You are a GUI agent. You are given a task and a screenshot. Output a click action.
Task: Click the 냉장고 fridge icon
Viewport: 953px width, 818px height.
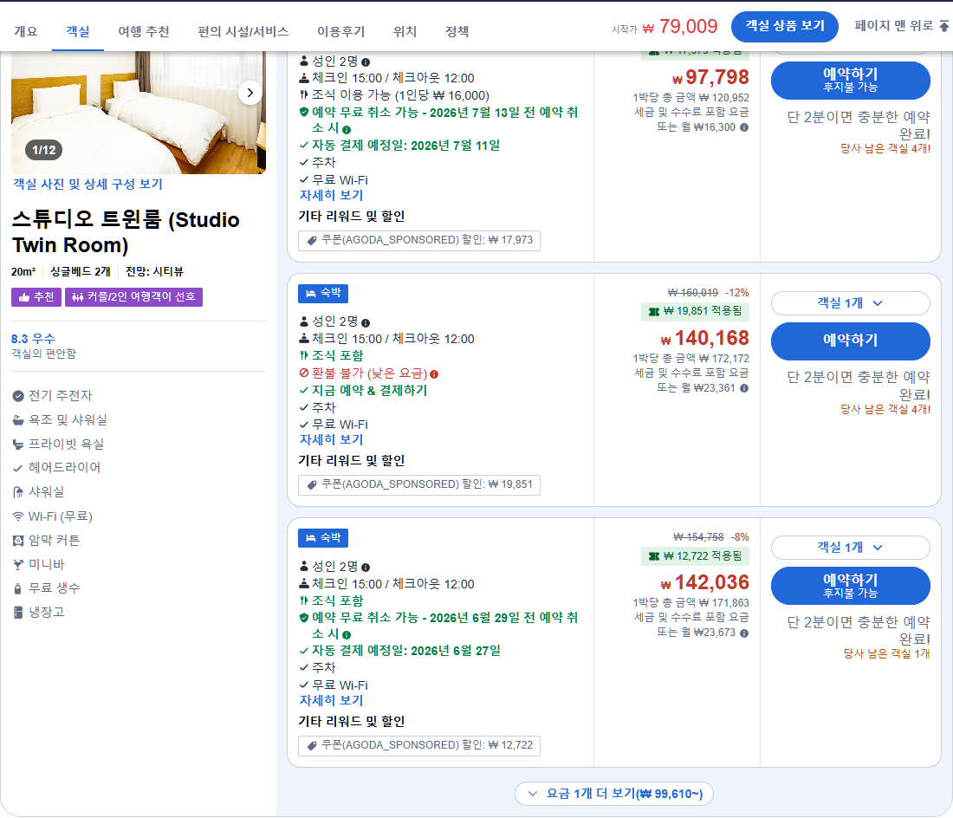18,612
